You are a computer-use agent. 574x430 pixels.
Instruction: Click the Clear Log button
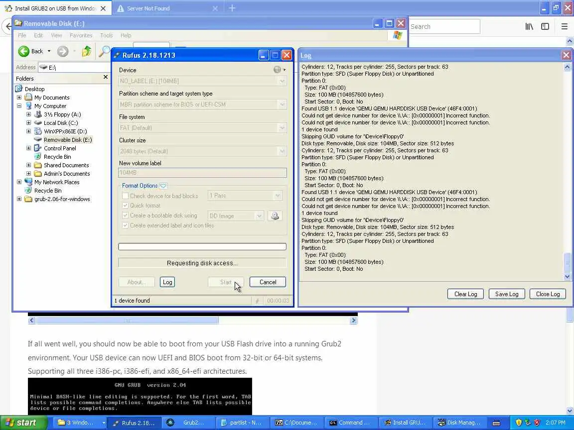466,294
